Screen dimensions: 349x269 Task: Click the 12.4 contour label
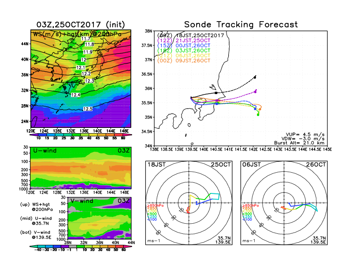76,95
